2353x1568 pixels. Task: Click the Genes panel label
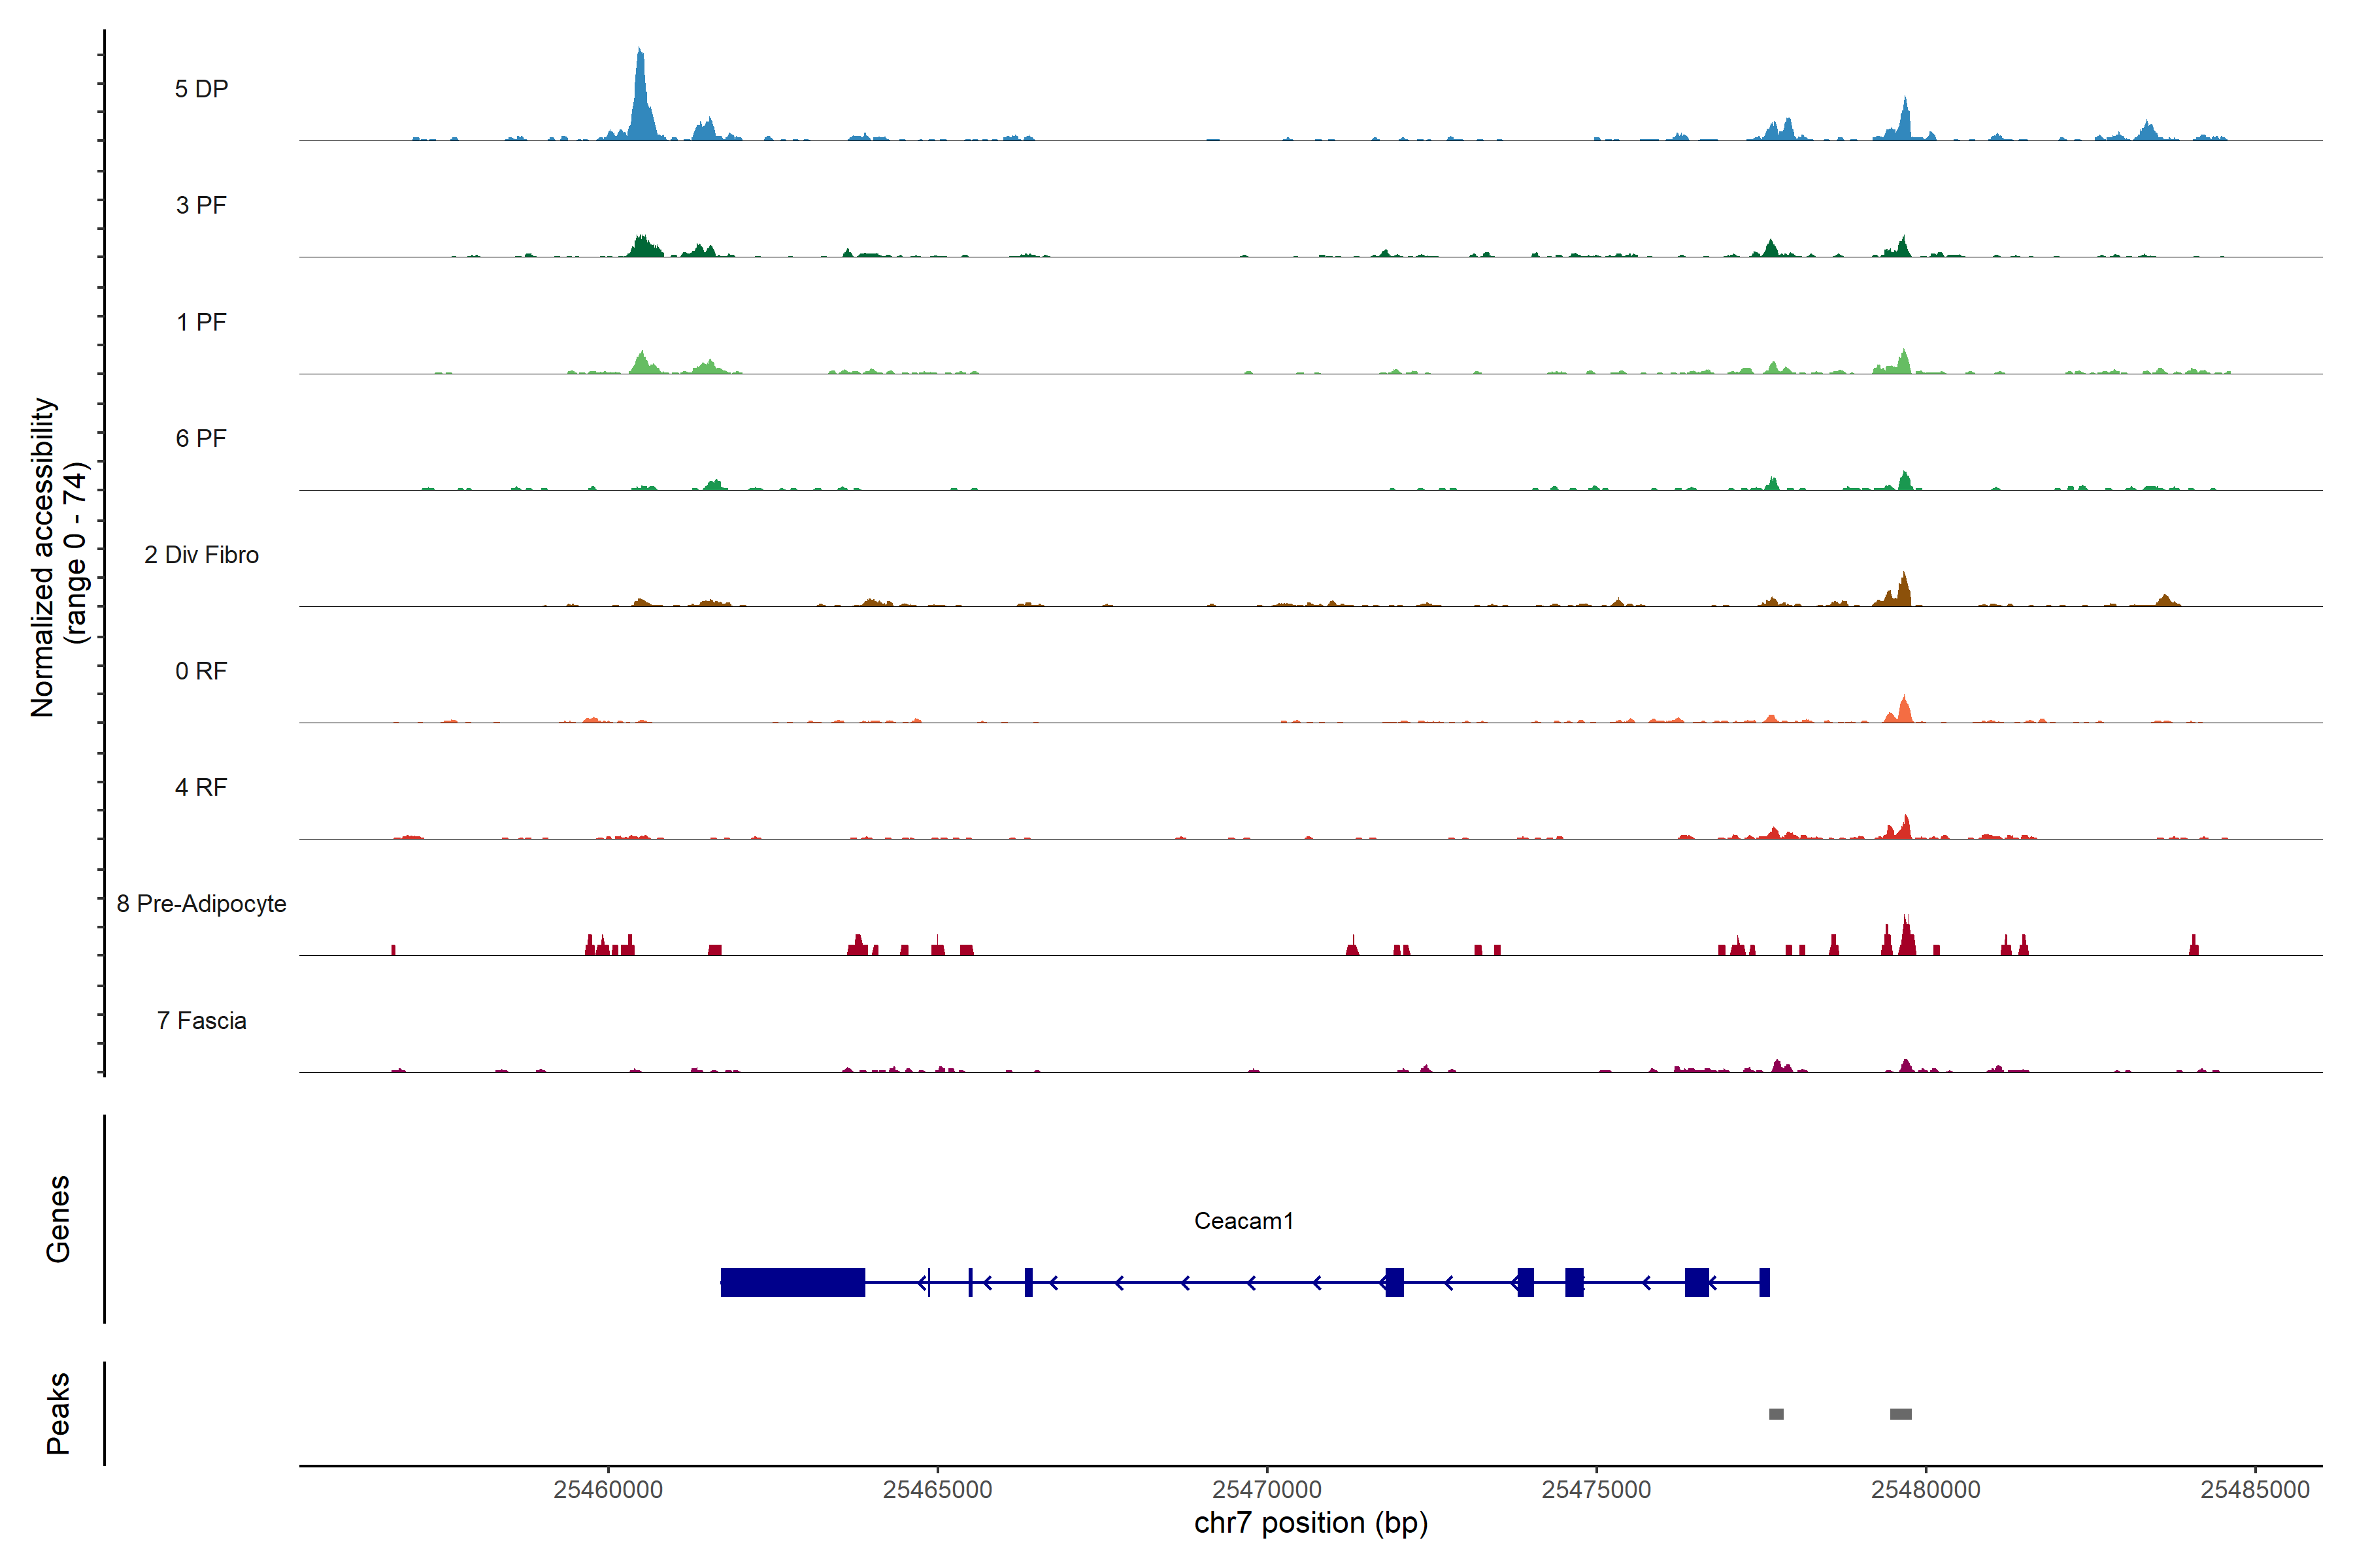tap(58, 1219)
